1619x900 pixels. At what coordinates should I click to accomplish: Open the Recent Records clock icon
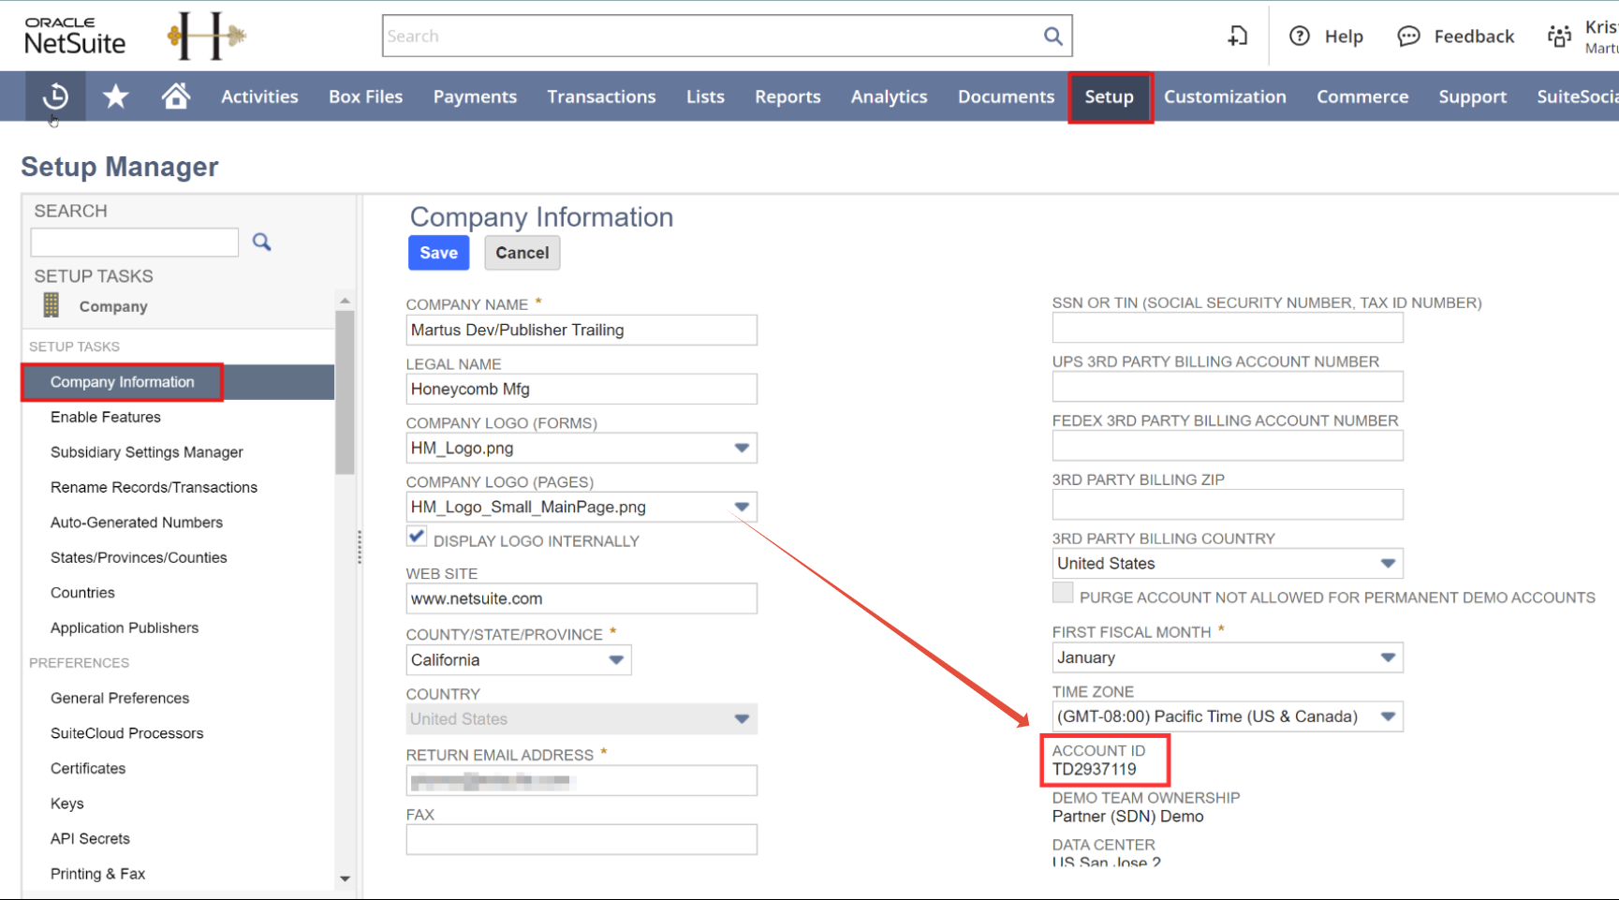55,96
